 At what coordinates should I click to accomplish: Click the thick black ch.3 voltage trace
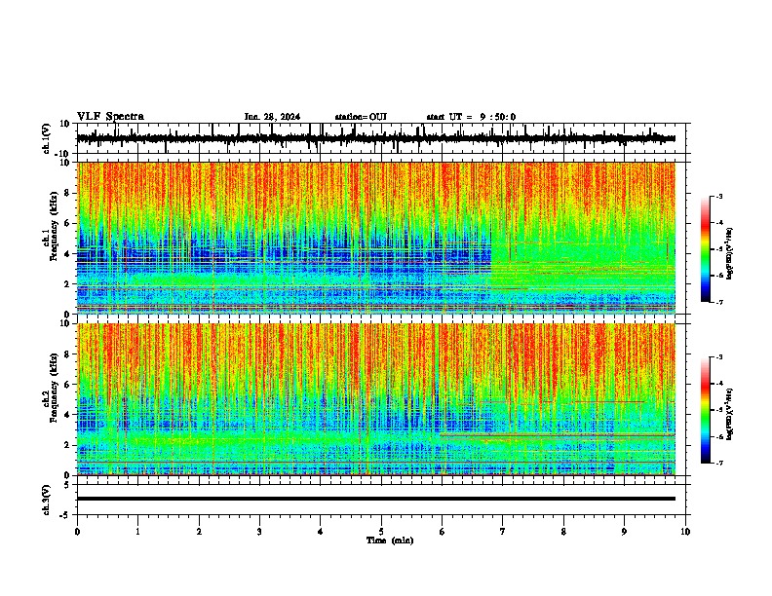376,499
